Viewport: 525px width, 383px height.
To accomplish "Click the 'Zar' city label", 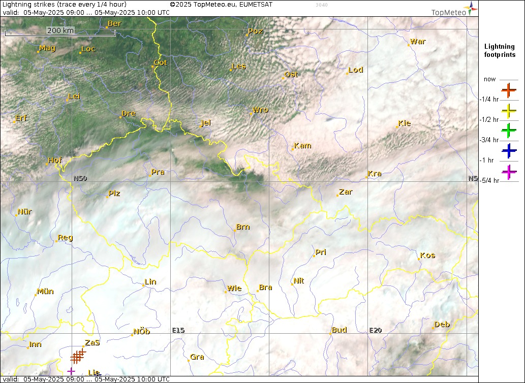I will pos(346,192).
